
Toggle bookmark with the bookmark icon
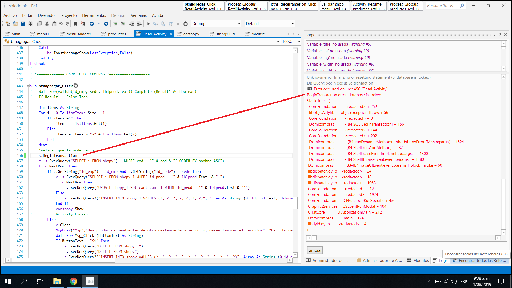pos(75,24)
